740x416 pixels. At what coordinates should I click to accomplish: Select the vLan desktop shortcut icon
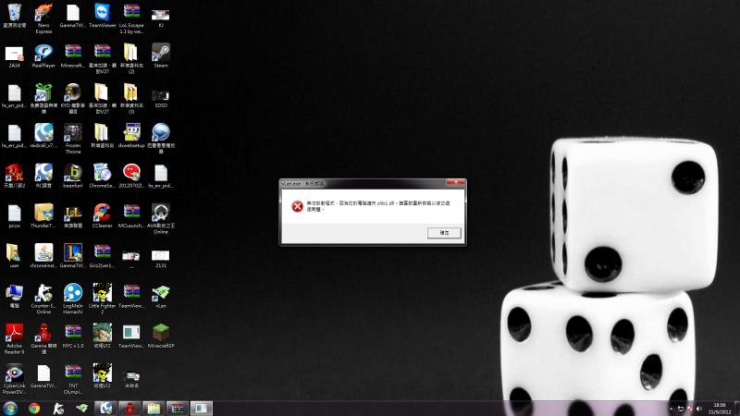click(x=160, y=293)
